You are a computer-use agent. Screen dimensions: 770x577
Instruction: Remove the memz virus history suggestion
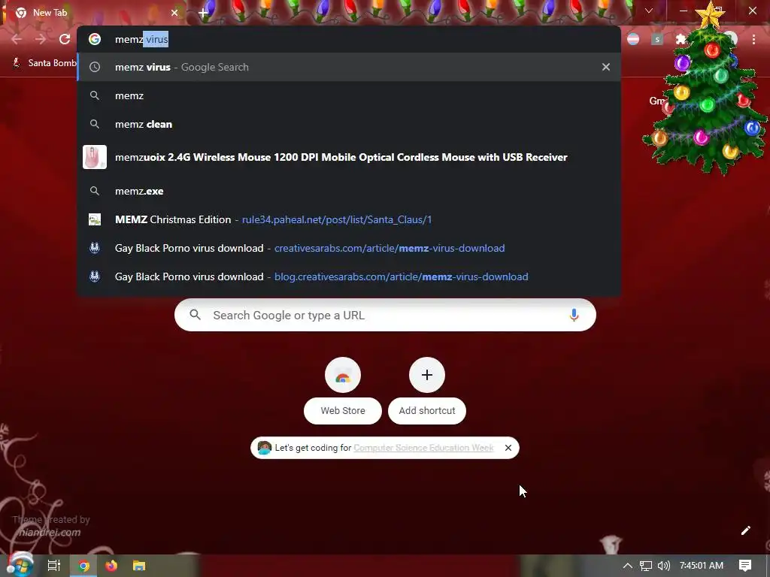[606, 67]
